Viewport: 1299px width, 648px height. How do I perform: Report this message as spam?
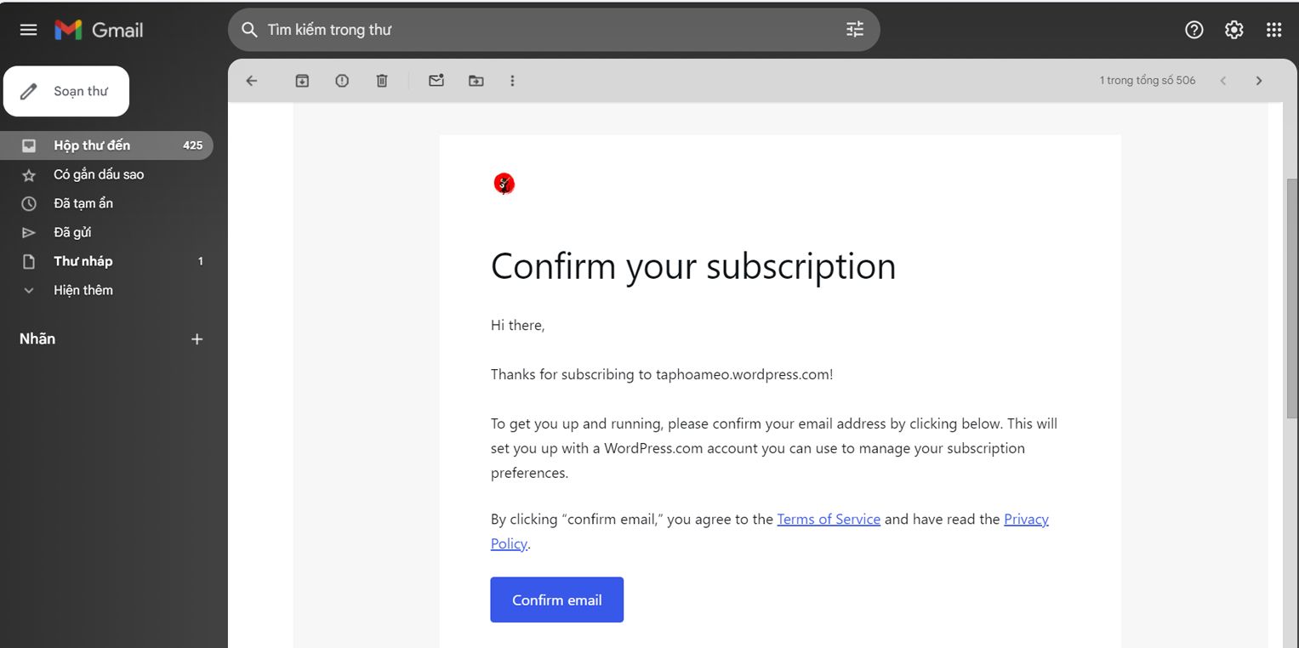342,81
